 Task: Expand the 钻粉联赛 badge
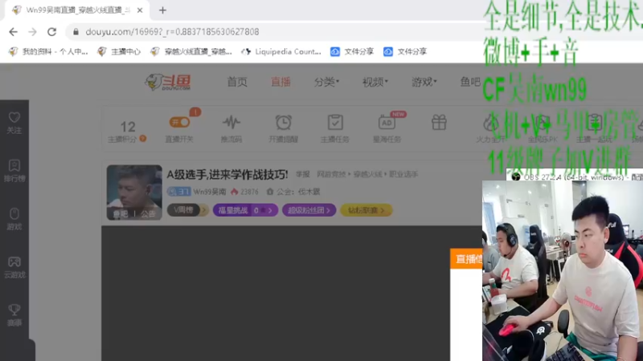click(367, 210)
